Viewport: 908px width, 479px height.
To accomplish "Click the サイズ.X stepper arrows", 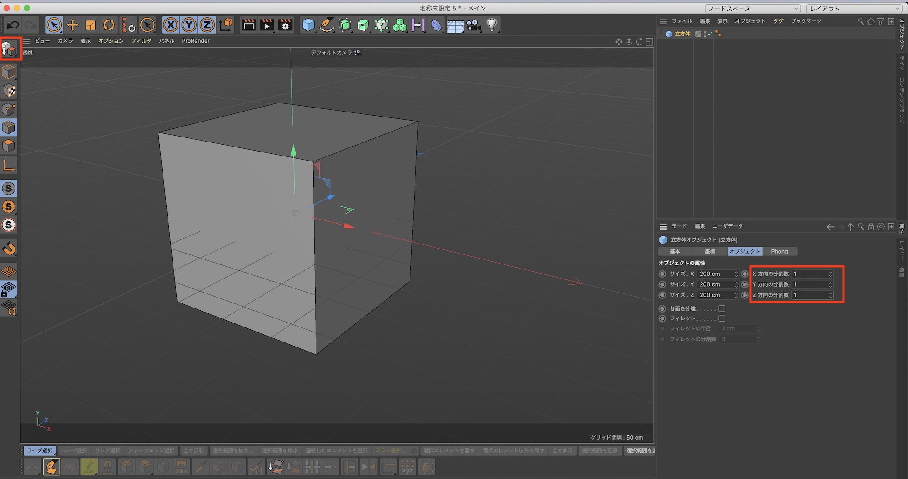I will (736, 274).
